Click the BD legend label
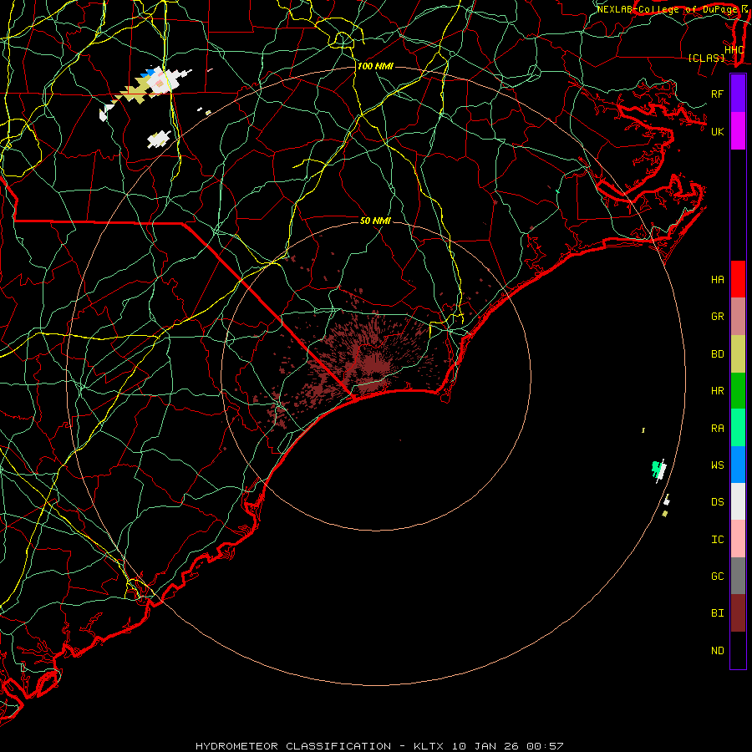Image resolution: width=752 pixels, height=752 pixels. (x=717, y=354)
